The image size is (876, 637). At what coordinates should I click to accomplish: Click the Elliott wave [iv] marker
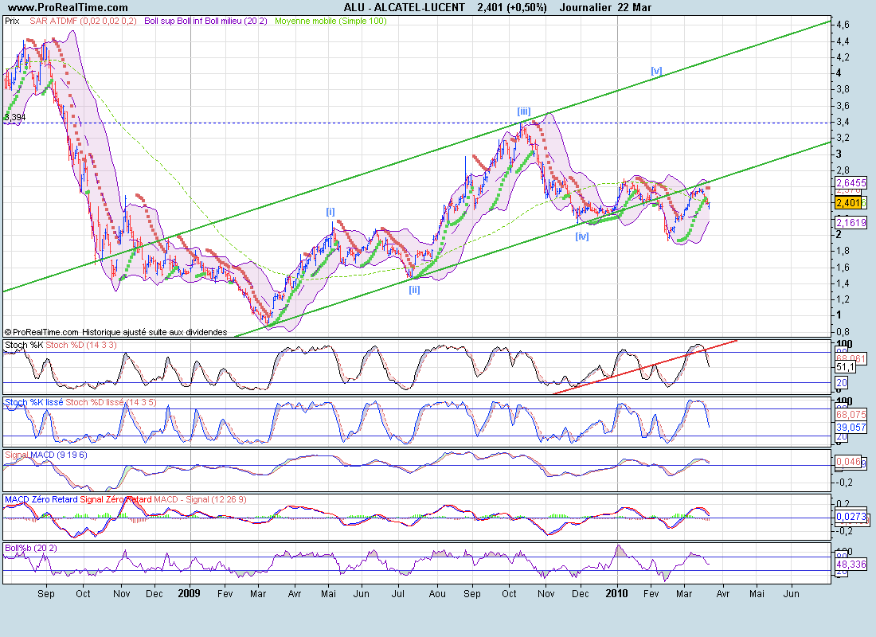click(x=582, y=236)
